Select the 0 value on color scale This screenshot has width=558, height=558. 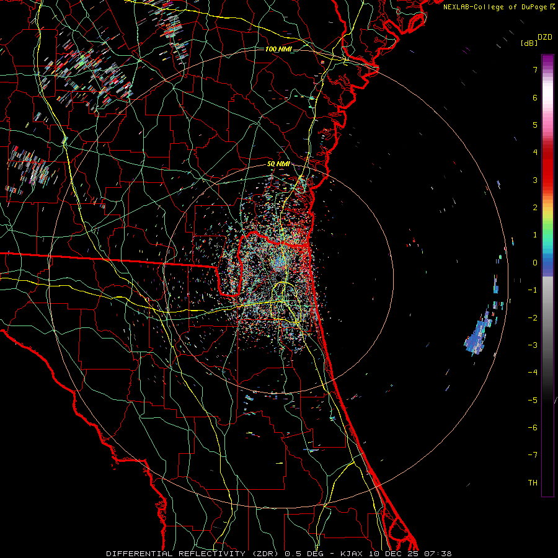(535, 263)
